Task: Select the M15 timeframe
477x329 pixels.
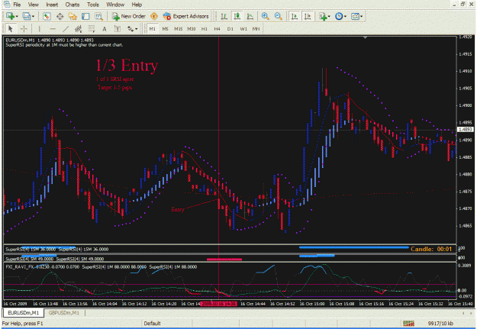Action: (178, 29)
